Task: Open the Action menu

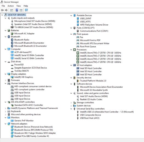Action: 11,6
